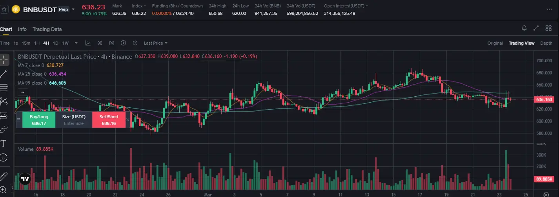Open the forecasting and measurement tool
Viewport: 559px width, 197px height.
(4, 115)
